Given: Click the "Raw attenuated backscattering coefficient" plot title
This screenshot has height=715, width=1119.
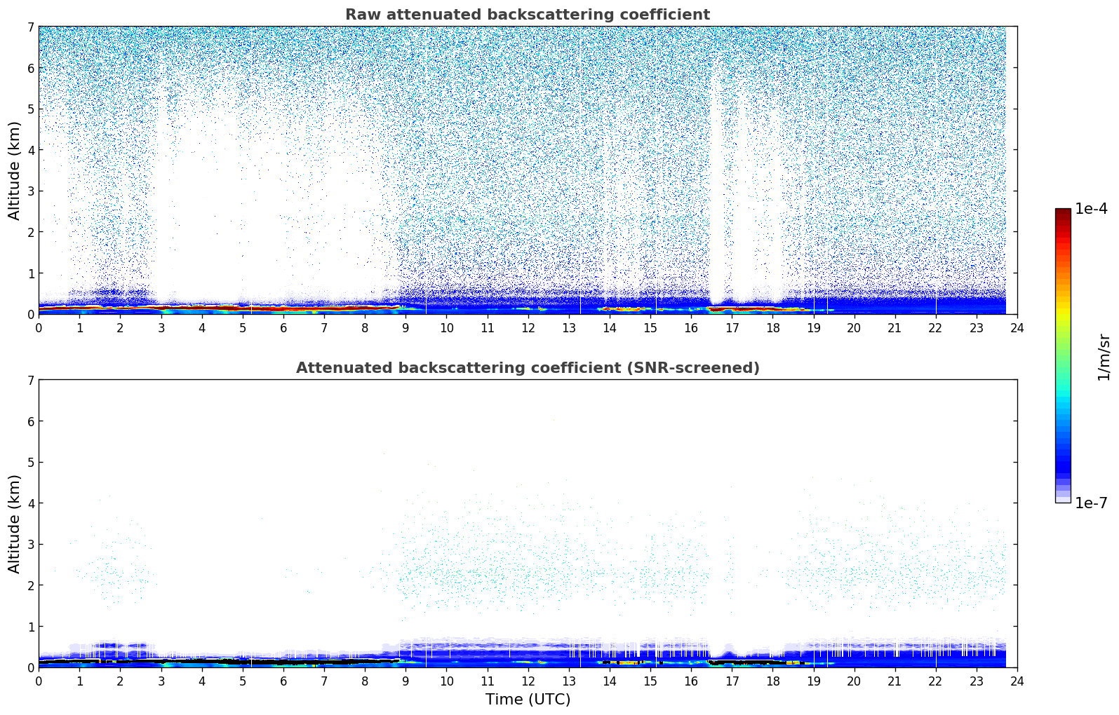Looking at the screenshot, I should click(x=527, y=15).
